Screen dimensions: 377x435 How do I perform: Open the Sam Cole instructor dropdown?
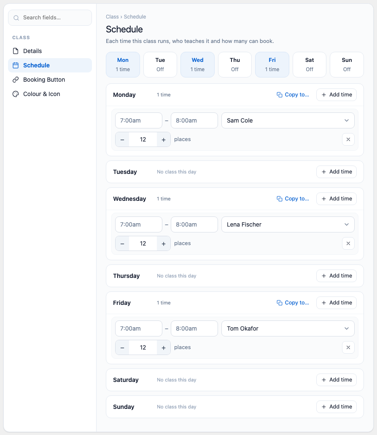[288, 120]
